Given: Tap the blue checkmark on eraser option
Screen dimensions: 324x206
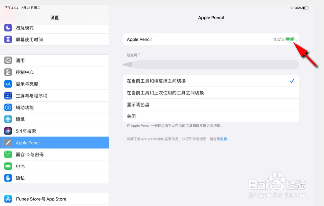Looking at the screenshot, I should tap(292, 81).
